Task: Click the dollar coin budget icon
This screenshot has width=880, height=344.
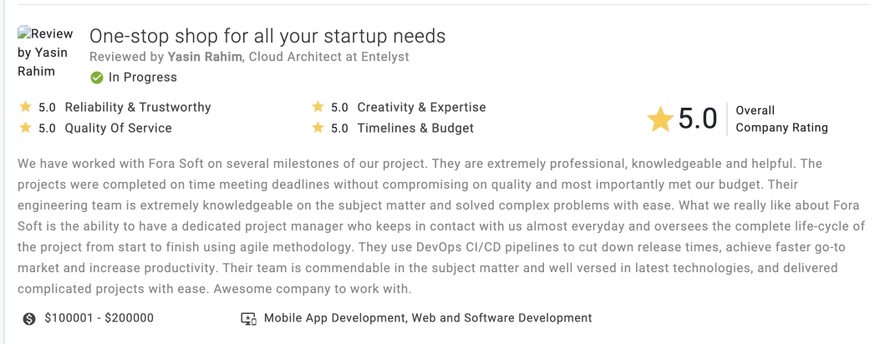Action: (29, 319)
